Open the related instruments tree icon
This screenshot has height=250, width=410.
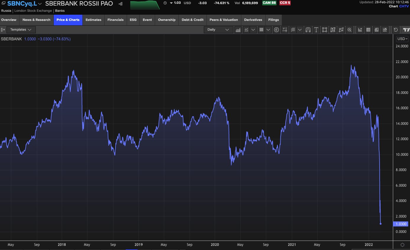[x=120, y=4]
